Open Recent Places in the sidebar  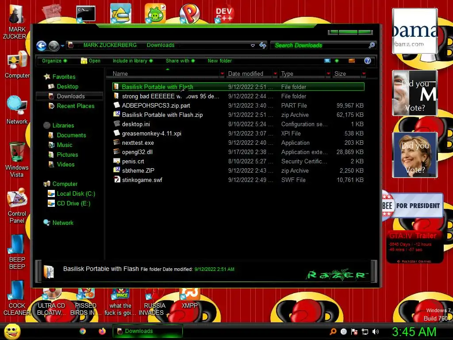point(71,106)
